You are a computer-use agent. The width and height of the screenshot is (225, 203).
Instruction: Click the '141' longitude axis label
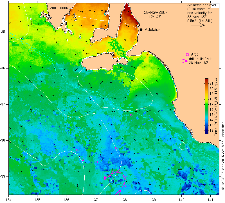click(x=210, y=200)
